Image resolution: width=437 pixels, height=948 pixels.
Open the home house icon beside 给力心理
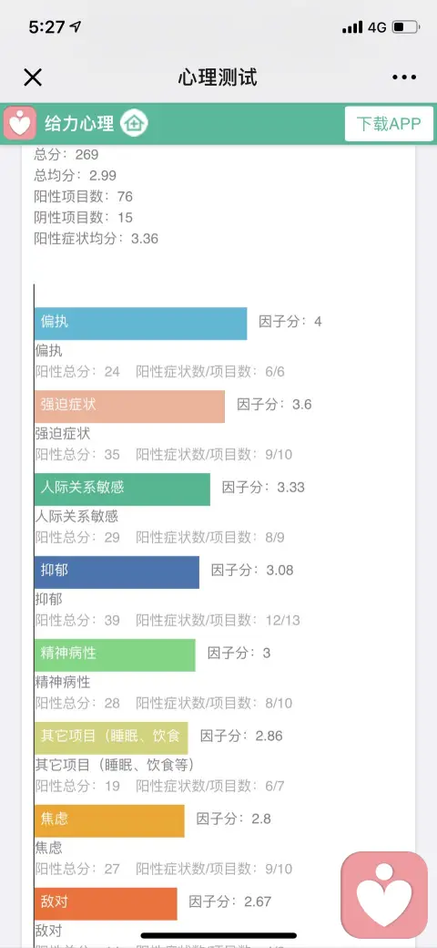tap(134, 124)
